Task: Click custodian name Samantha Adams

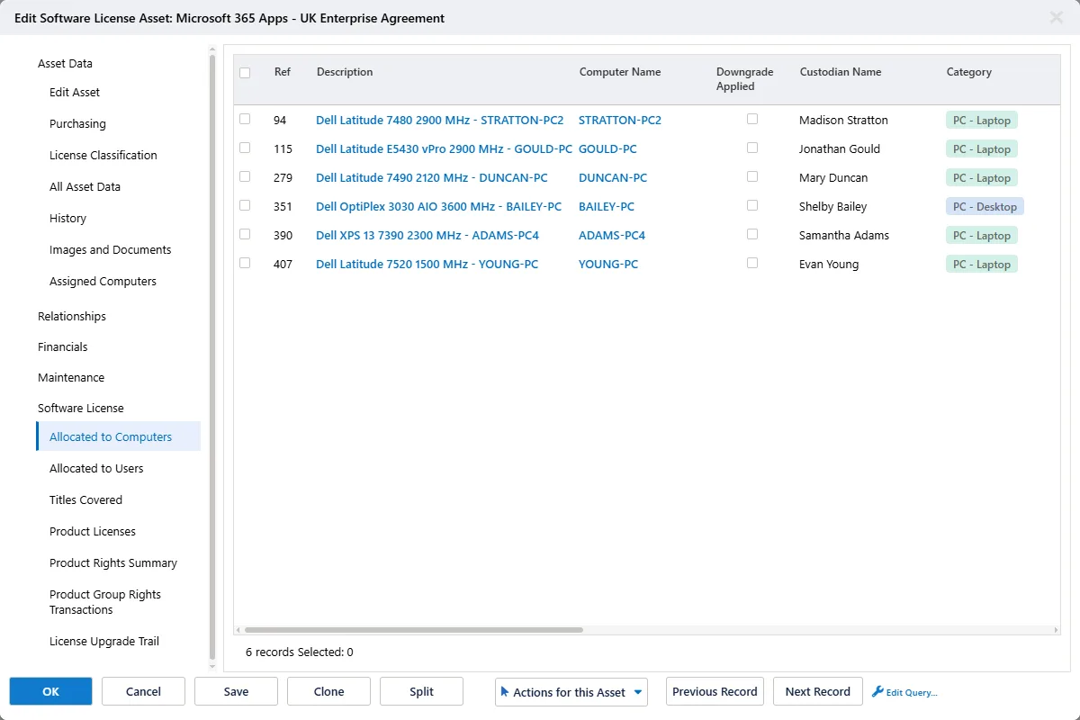Action: [x=844, y=236]
